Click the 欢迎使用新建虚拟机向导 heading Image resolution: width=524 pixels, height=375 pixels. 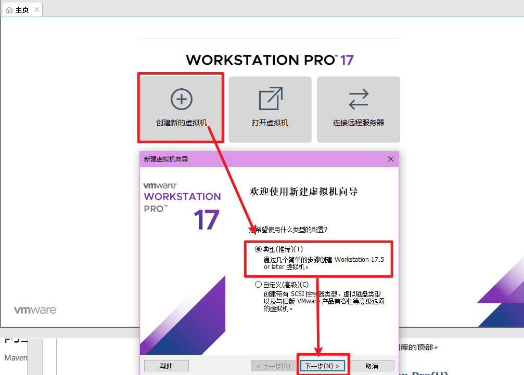(x=303, y=192)
